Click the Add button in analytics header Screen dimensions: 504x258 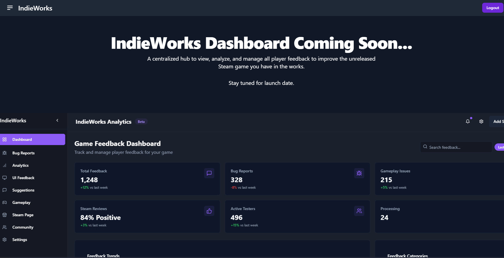pyautogui.click(x=497, y=122)
